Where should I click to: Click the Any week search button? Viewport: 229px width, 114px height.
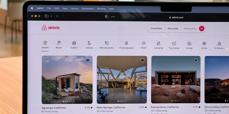[x=173, y=29]
